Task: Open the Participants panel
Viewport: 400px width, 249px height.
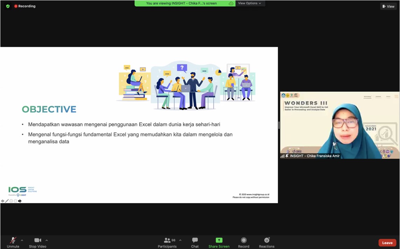Action: tap(167, 242)
